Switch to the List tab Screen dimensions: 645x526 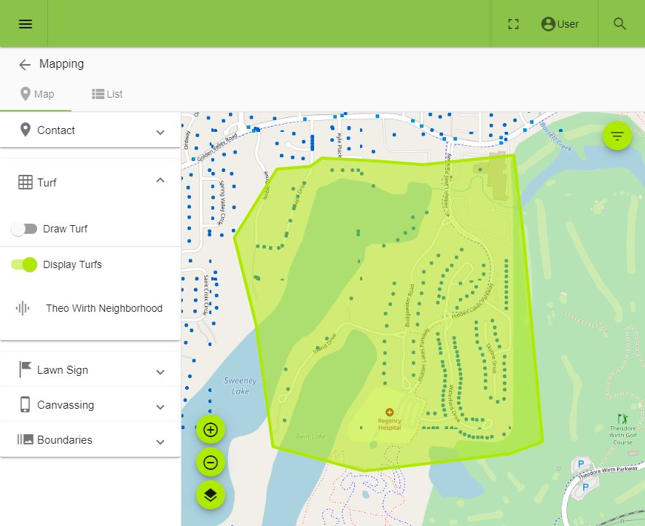(x=107, y=94)
